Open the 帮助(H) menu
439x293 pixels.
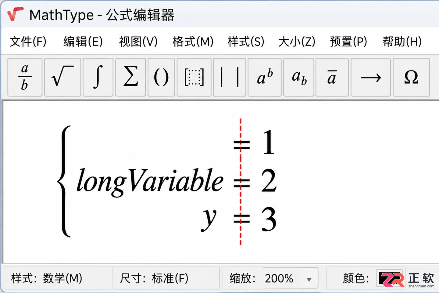point(402,42)
